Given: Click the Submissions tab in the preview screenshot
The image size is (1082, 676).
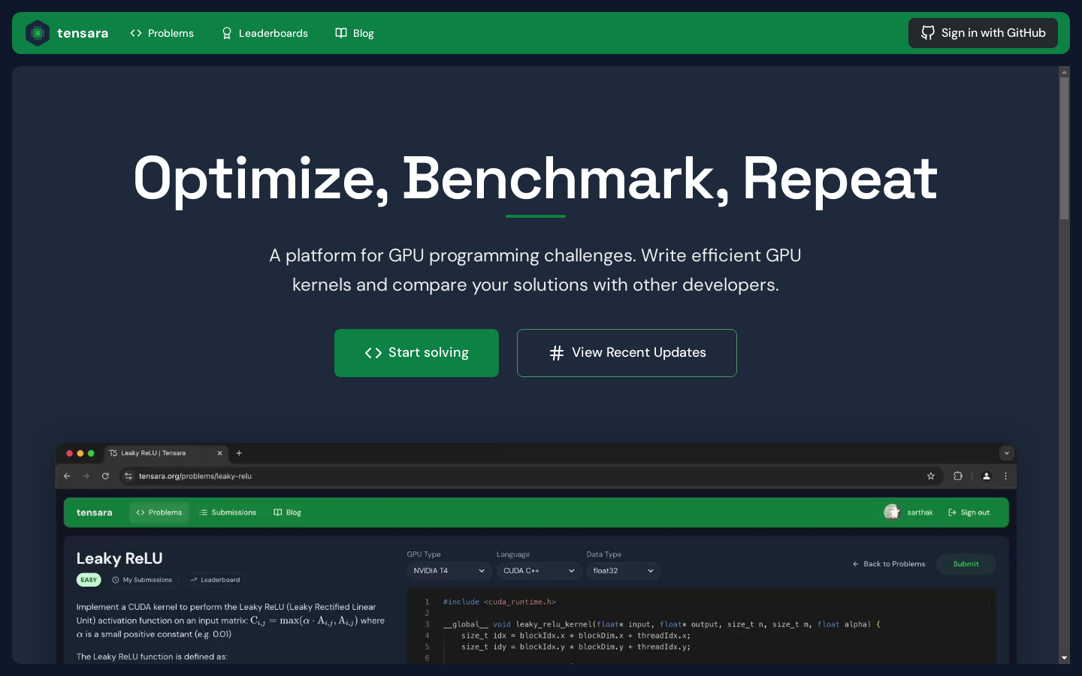Looking at the screenshot, I should (x=228, y=512).
